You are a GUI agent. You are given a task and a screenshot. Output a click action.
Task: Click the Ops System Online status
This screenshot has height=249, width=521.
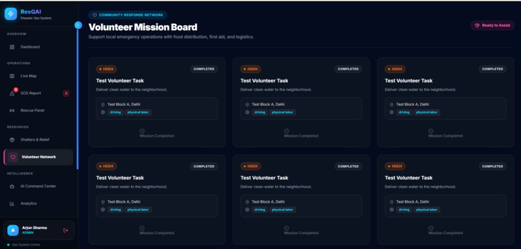coord(23,244)
